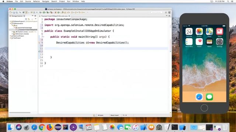Maximize the editor area
Viewport: 236px width, 132px height.
[169, 16]
